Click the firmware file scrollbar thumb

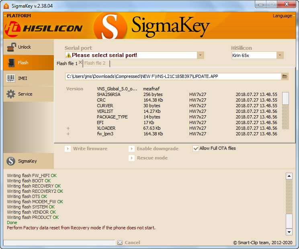[x=285, y=98]
